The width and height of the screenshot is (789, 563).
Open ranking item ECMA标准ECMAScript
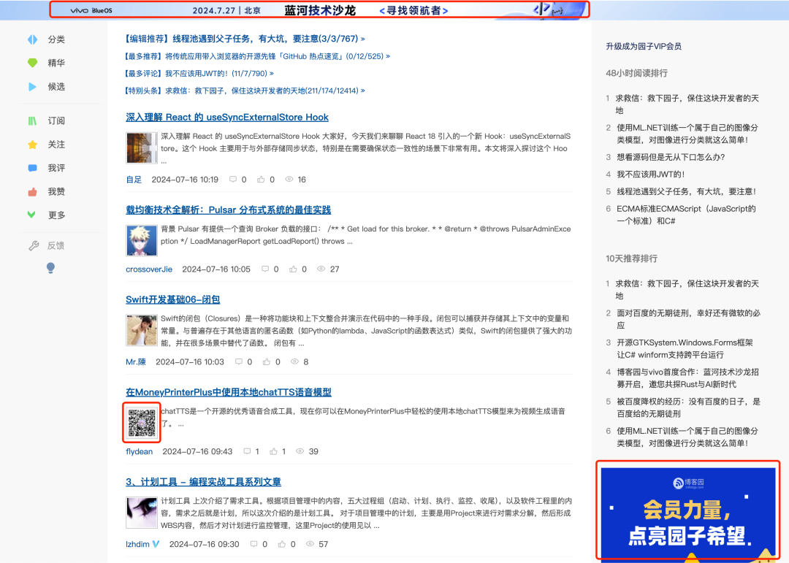tap(686, 215)
